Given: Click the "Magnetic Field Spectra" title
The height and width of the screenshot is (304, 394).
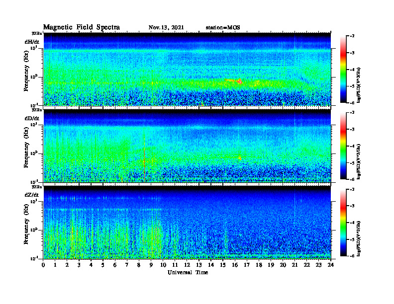Looking at the screenshot, I should point(82,27).
